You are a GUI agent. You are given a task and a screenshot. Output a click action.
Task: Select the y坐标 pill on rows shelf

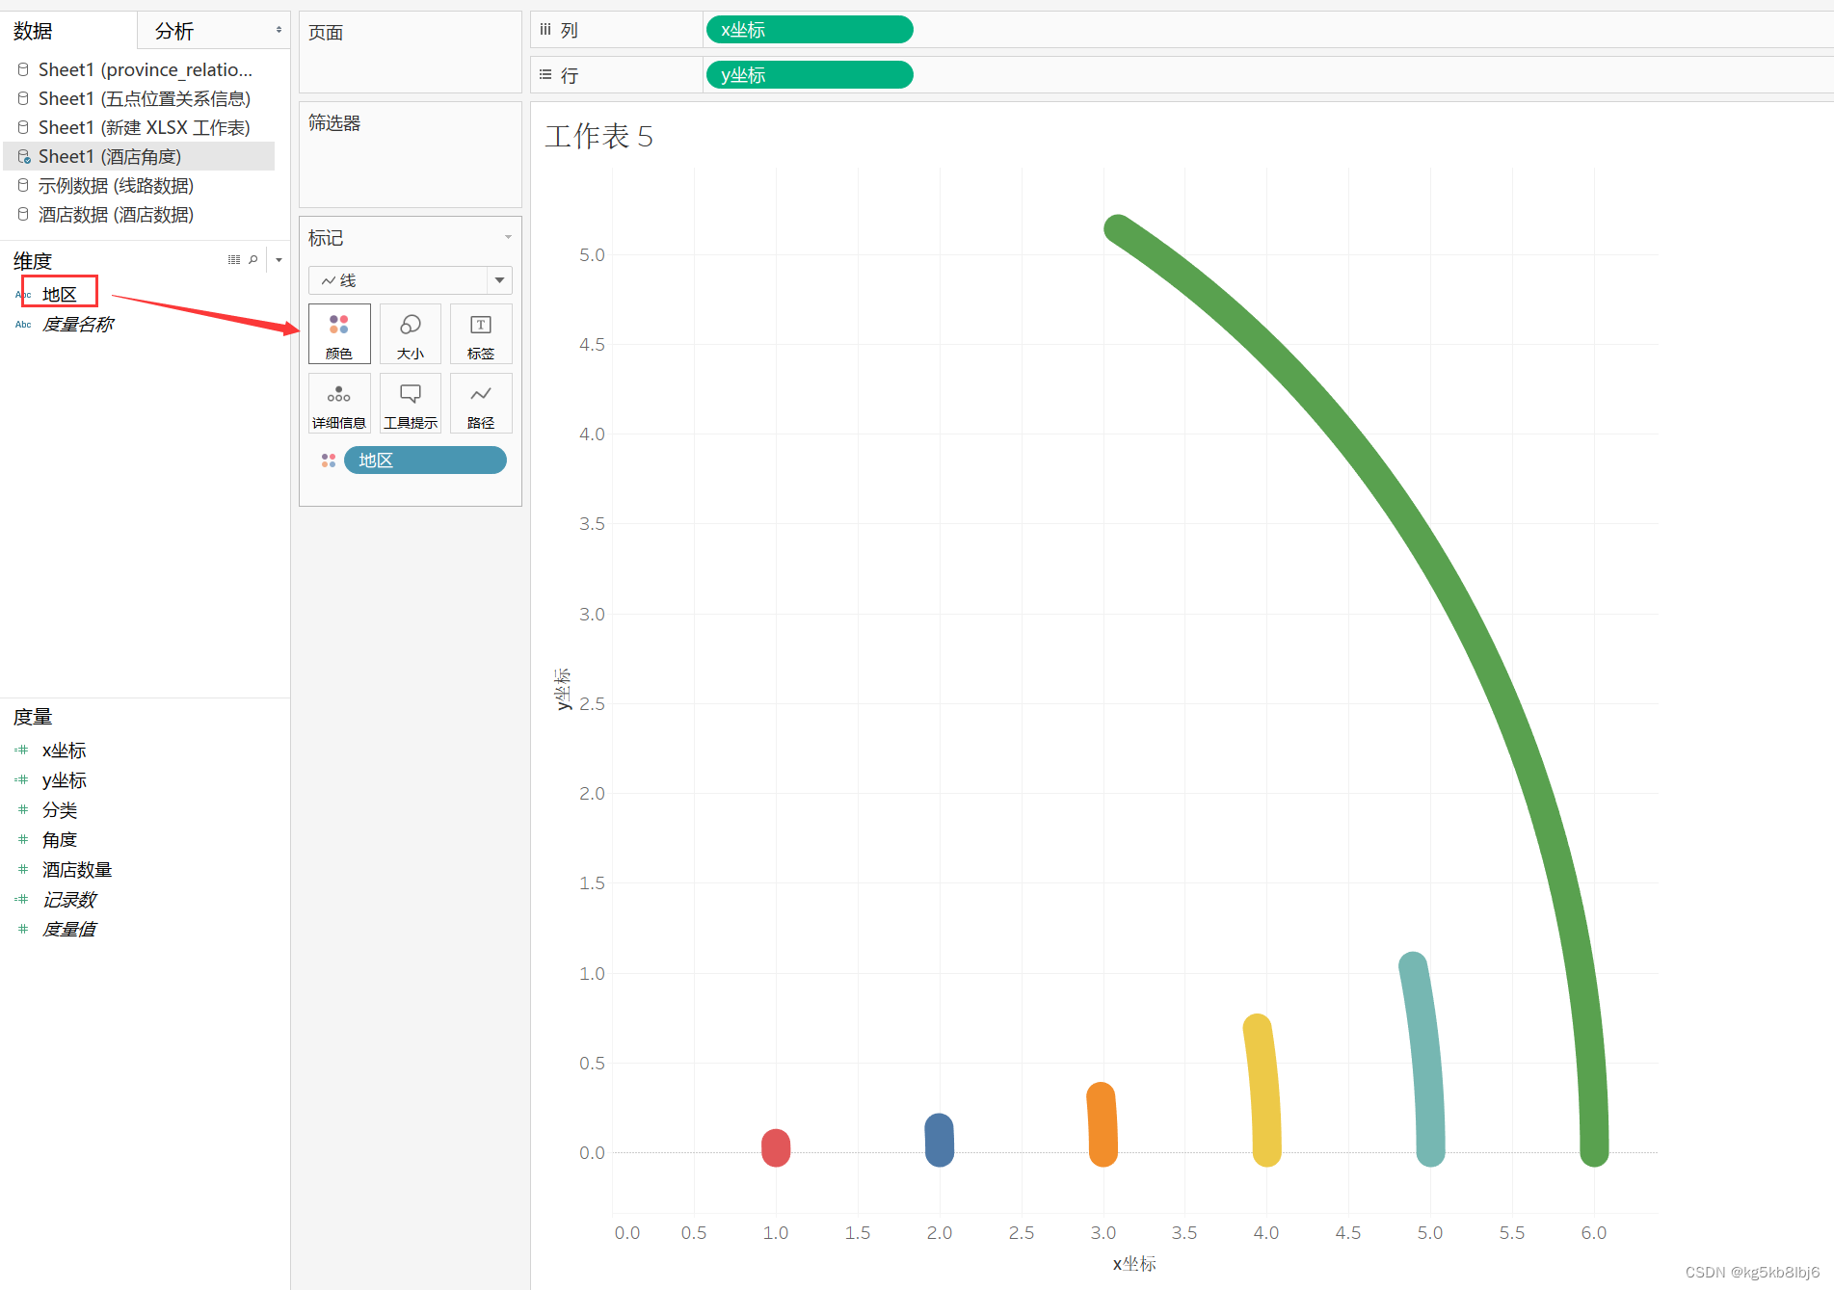click(810, 74)
